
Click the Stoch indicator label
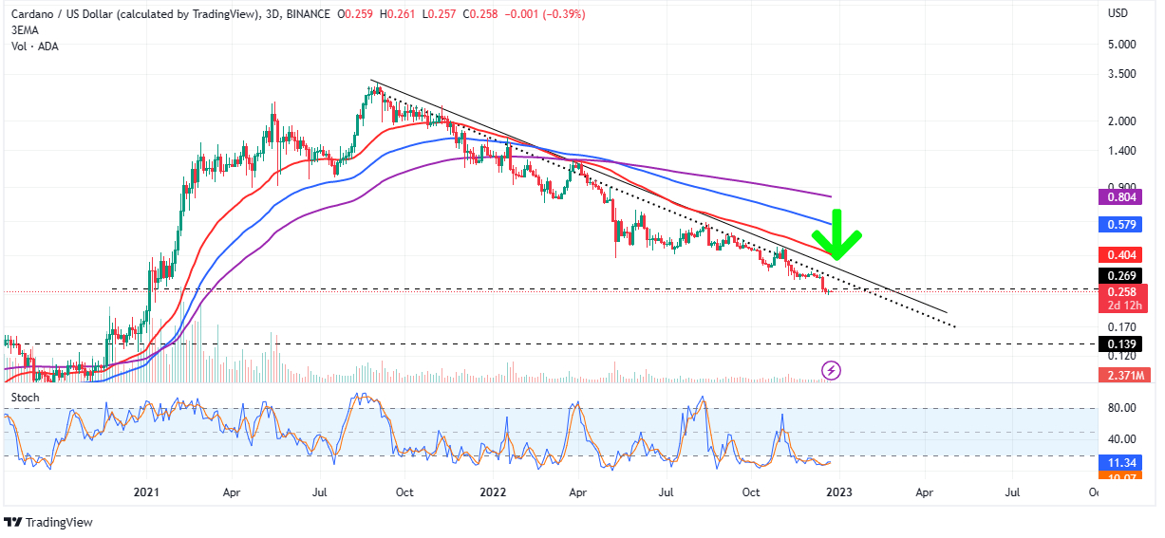point(26,398)
